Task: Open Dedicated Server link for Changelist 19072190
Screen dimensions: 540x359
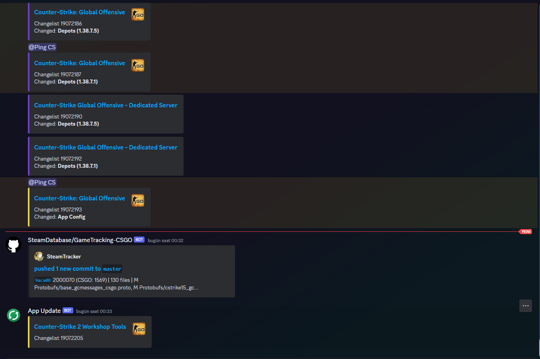Action: 106,105
